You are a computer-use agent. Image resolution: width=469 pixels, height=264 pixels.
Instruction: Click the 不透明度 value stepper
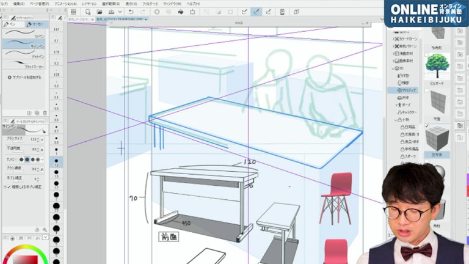point(38,149)
